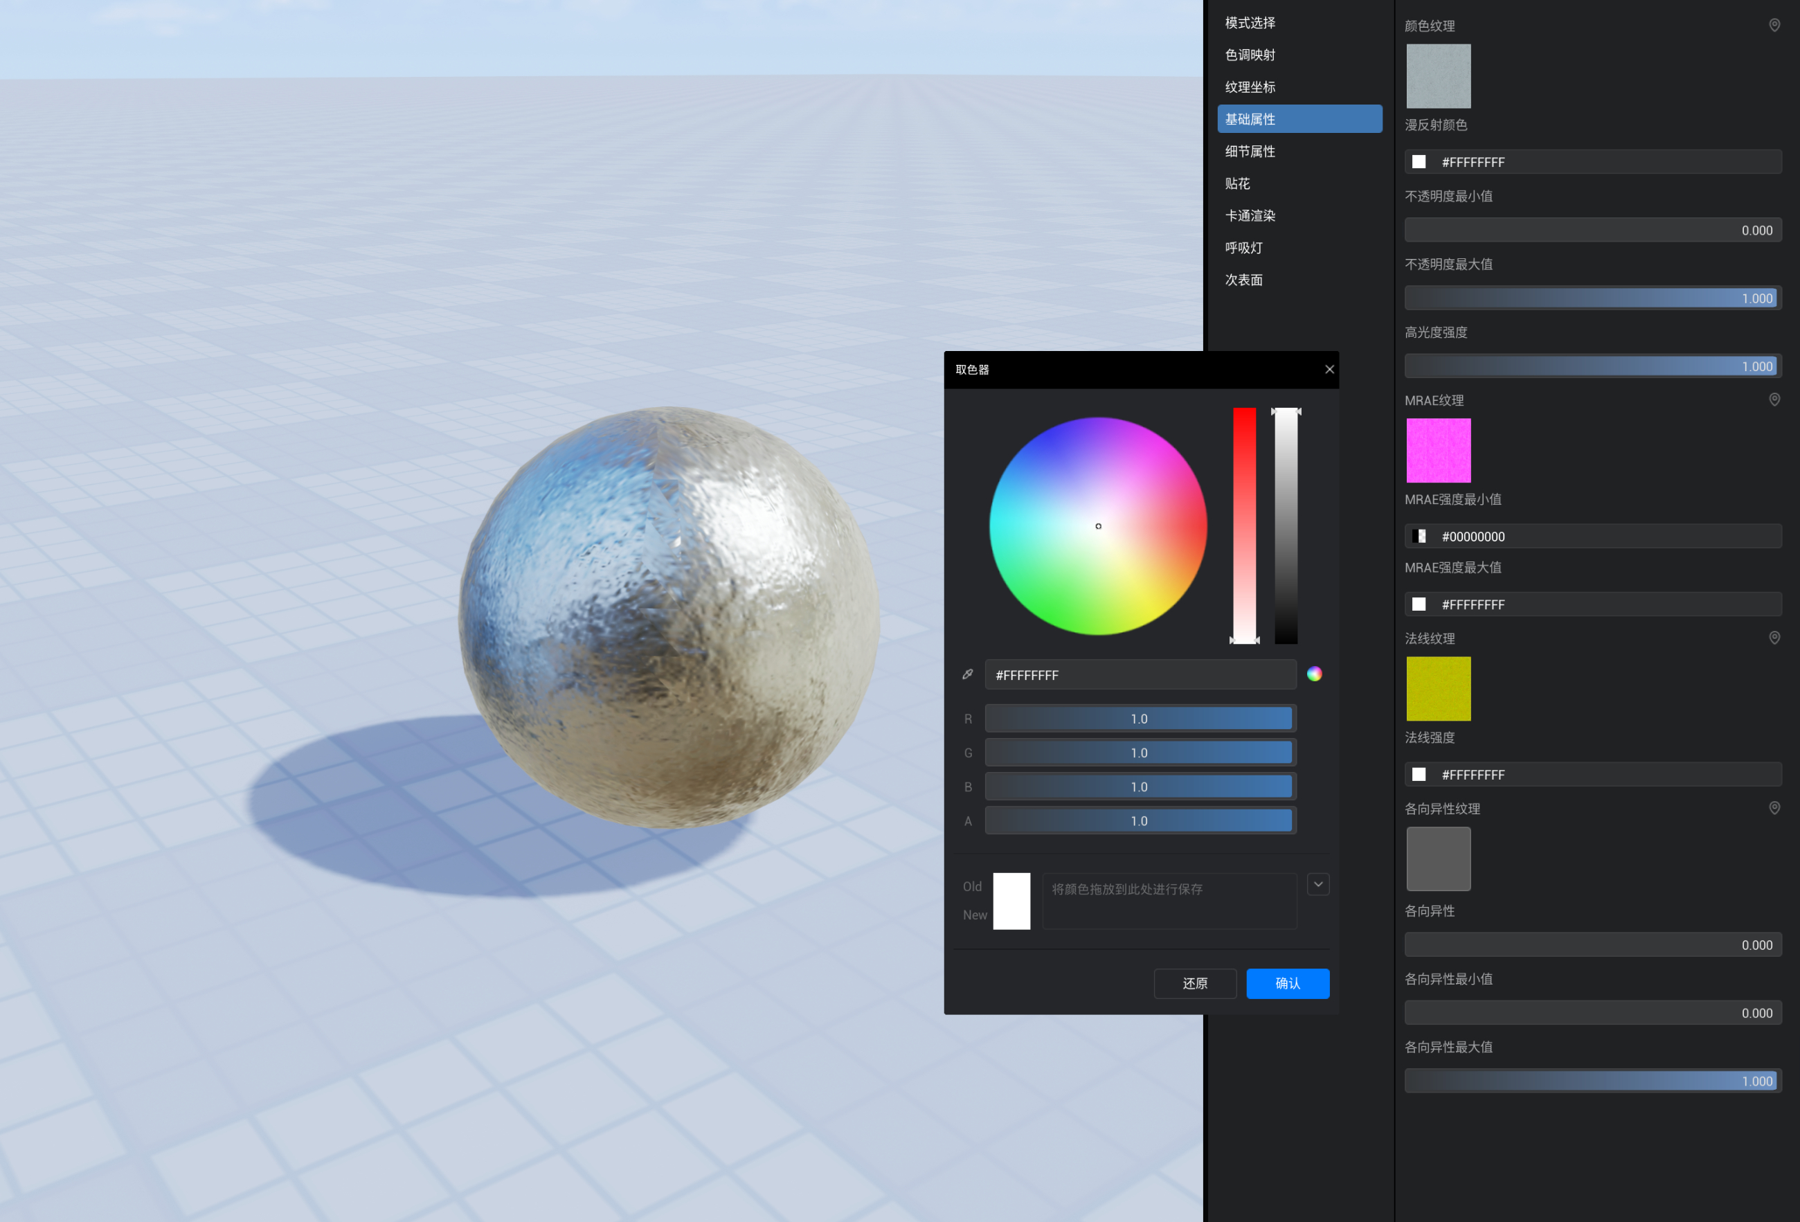The image size is (1800, 1222).
Task: Click the 法线强度 white swatch
Action: click(1419, 775)
